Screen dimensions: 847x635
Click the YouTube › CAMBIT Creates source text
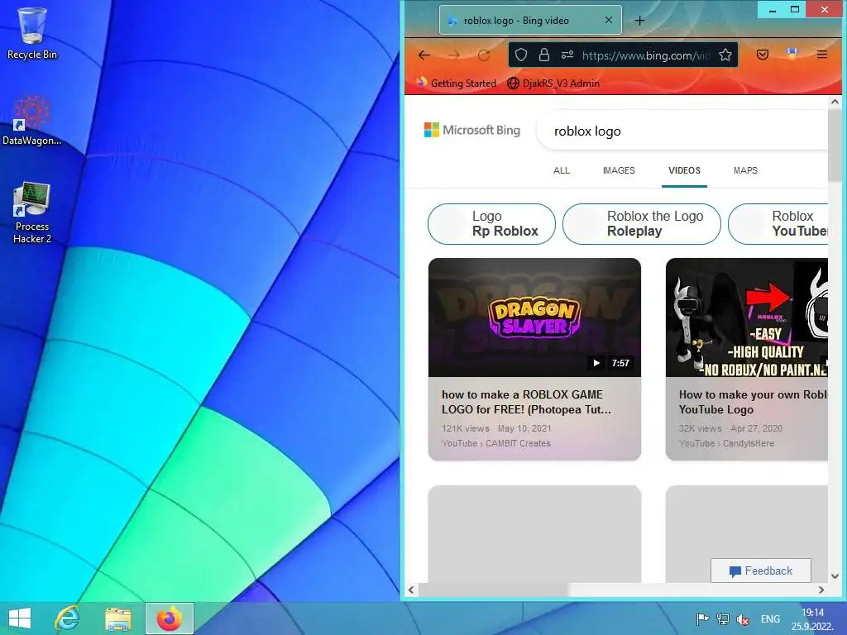coord(496,443)
